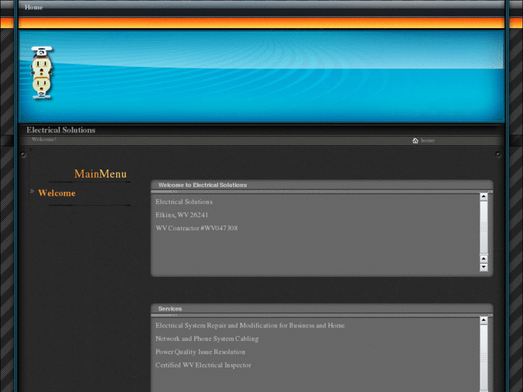
Task: Click the electrical outlet logo image
Action: coord(42,73)
